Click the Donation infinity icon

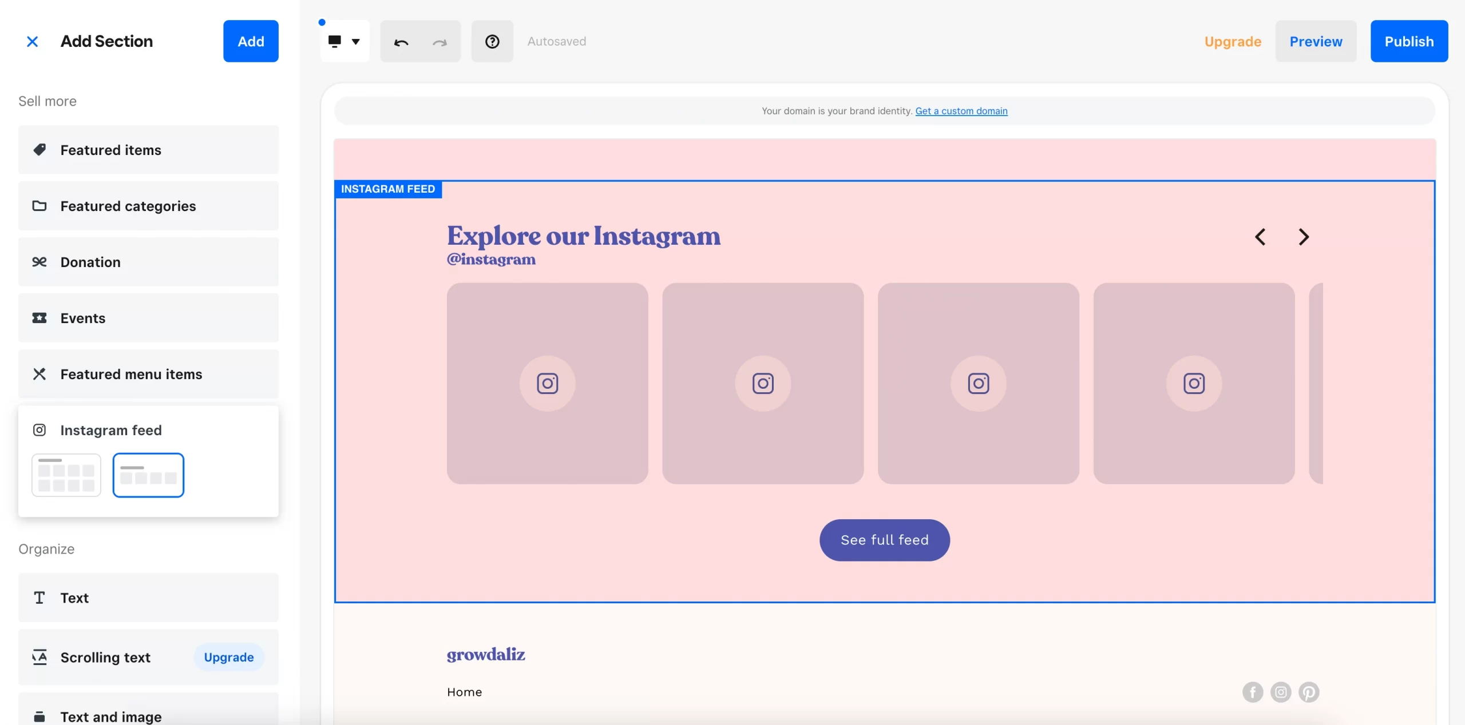click(39, 262)
